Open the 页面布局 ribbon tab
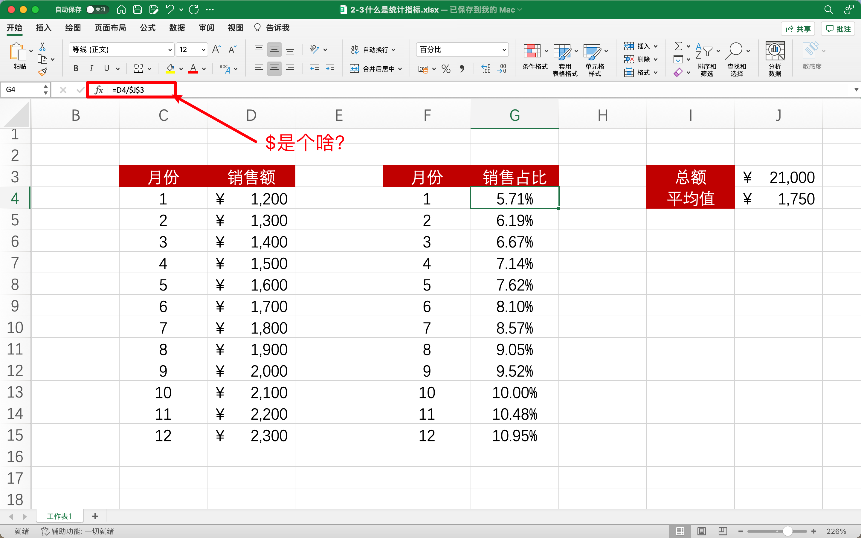Image resolution: width=861 pixels, height=538 pixels. [110, 28]
